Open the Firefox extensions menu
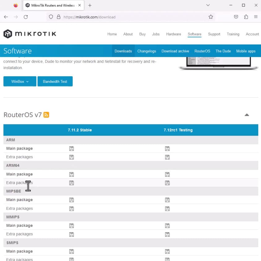Screen dimensions: 261x261 coord(246,17)
